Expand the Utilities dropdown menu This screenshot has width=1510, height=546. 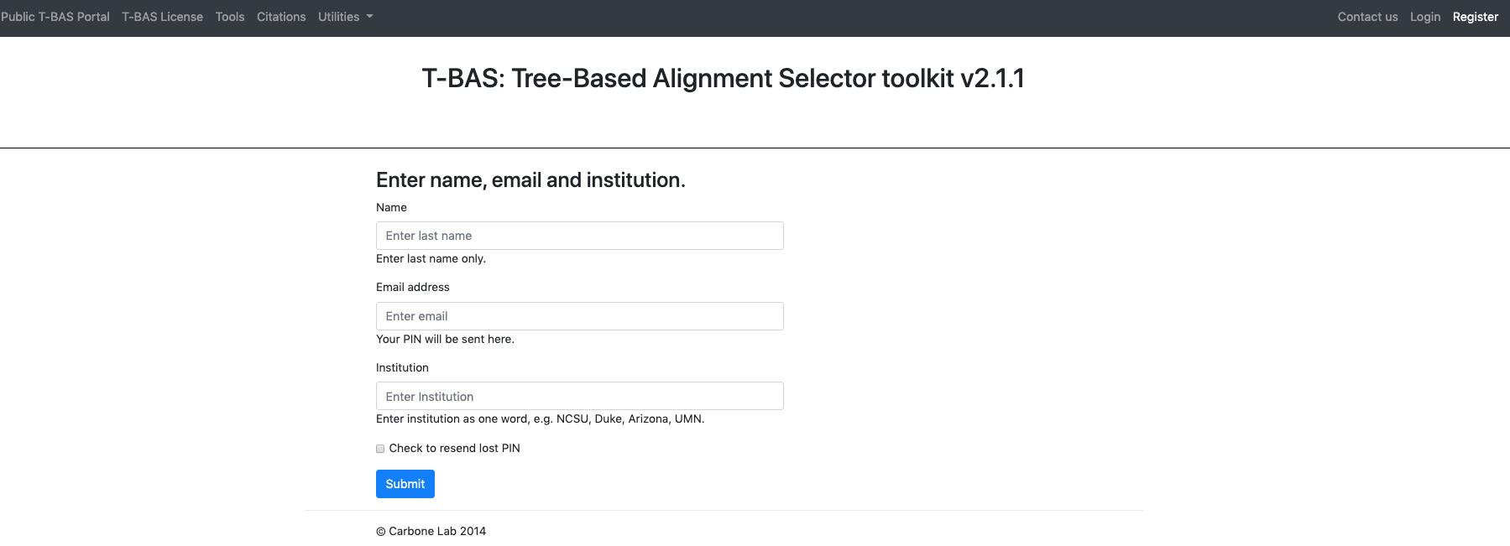(345, 17)
